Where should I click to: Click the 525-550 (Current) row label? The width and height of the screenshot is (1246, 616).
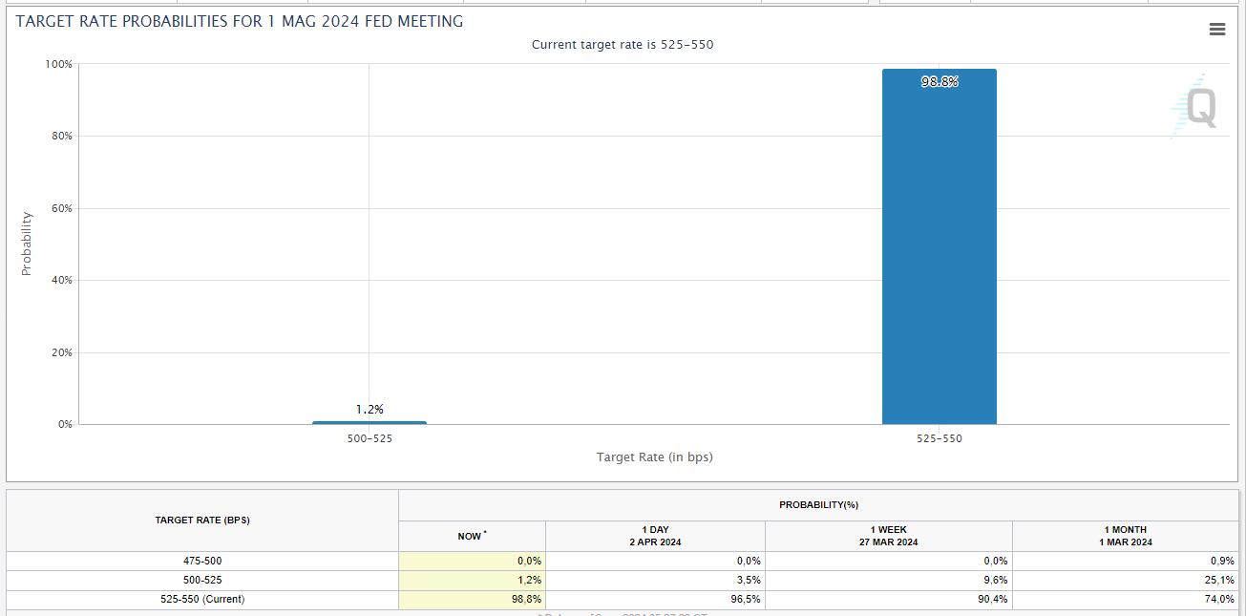pyautogui.click(x=202, y=600)
